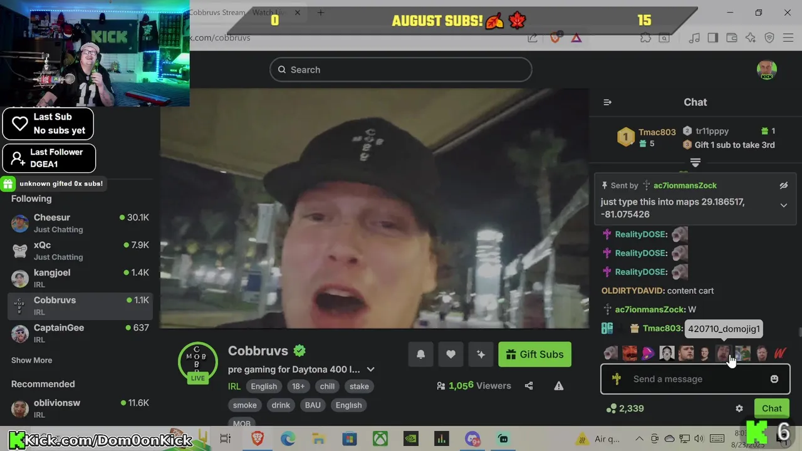Click the browser address bar URL
Image resolution: width=802 pixels, height=451 pixels.
pyautogui.click(x=219, y=38)
